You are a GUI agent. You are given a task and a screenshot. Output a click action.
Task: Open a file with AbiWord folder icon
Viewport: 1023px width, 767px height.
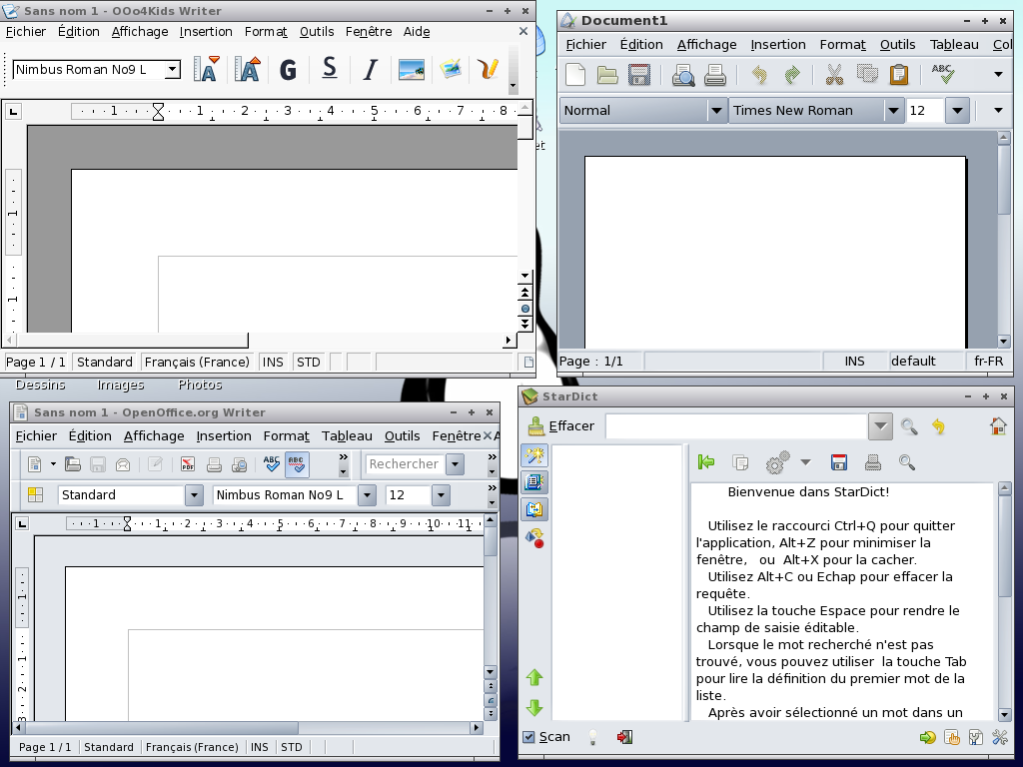(607, 74)
